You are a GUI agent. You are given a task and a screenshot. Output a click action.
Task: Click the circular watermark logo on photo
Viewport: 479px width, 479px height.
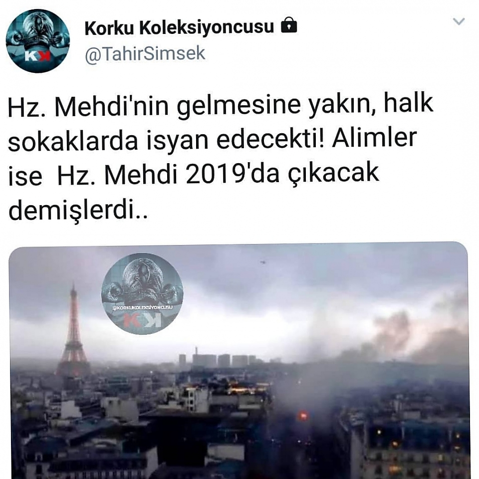coord(142,293)
